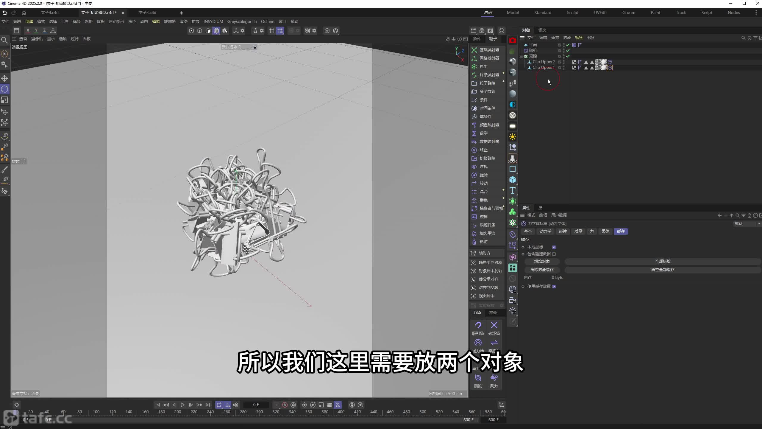The image size is (762, 429).
Task: Click the cube primitive icon in object palette
Action: point(512,180)
